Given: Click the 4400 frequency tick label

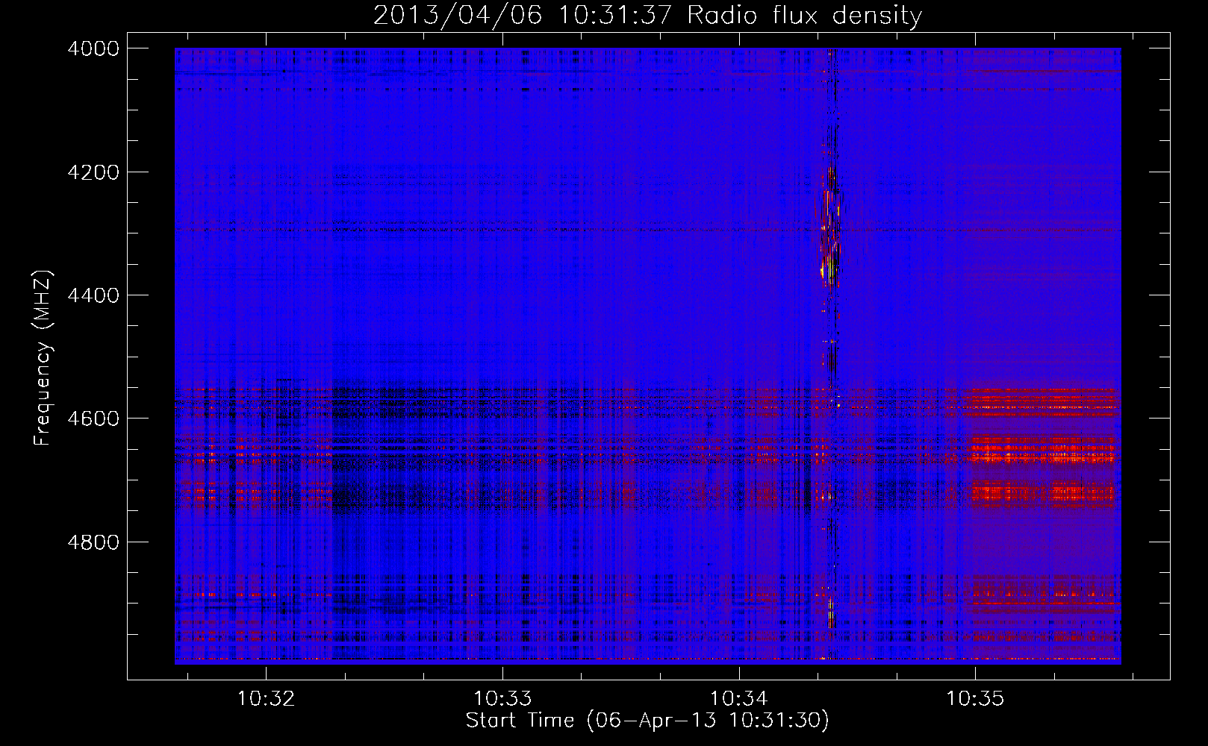Looking at the screenshot, I should pos(93,295).
